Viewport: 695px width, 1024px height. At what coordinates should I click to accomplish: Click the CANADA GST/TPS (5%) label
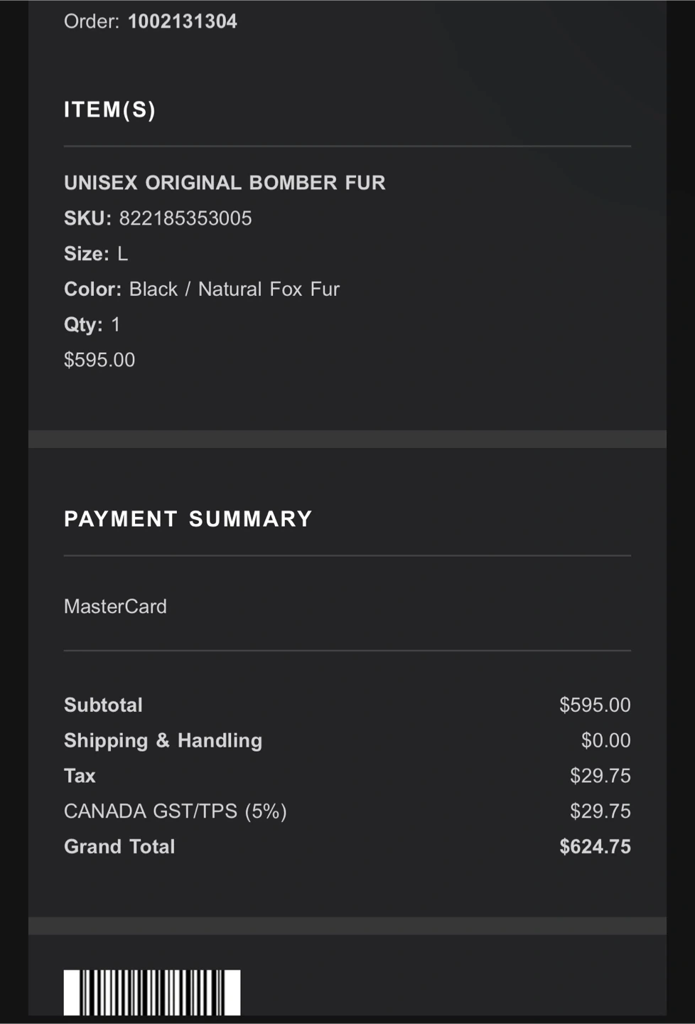pyautogui.click(x=175, y=811)
